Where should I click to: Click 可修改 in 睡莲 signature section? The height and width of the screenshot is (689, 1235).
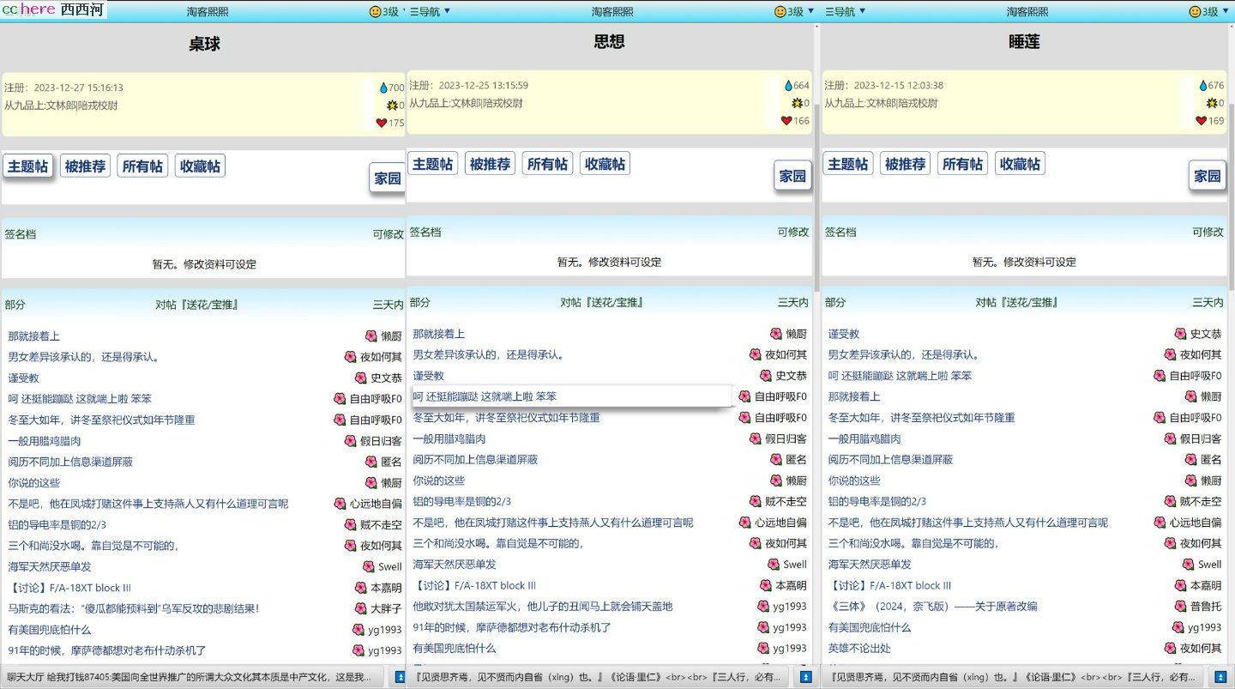pos(1208,232)
